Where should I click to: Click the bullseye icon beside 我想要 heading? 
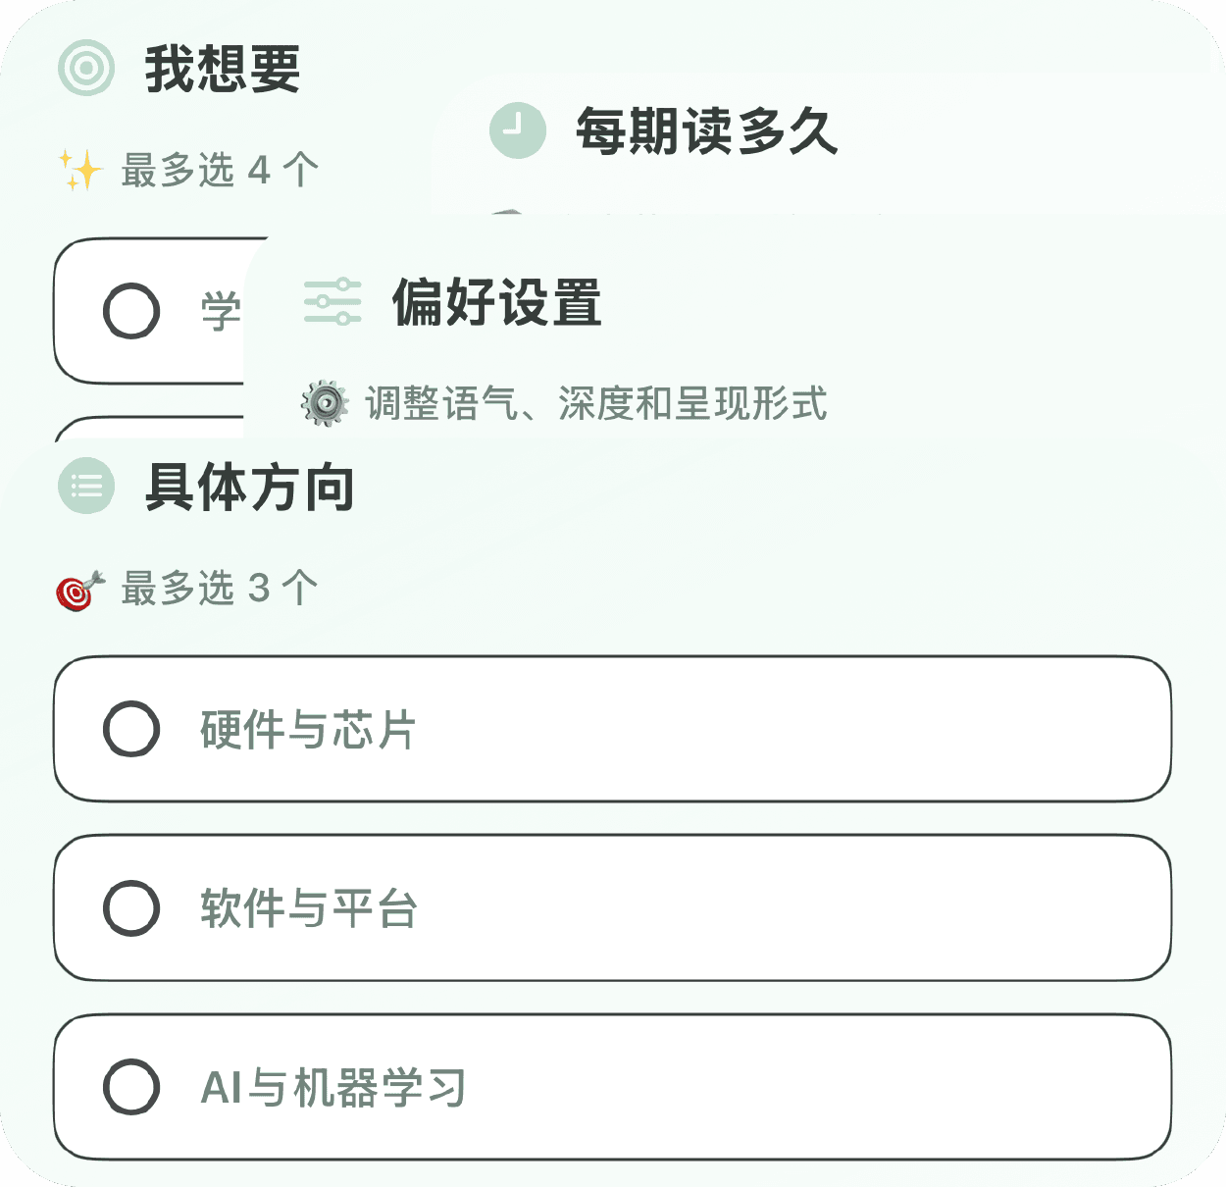click(86, 67)
